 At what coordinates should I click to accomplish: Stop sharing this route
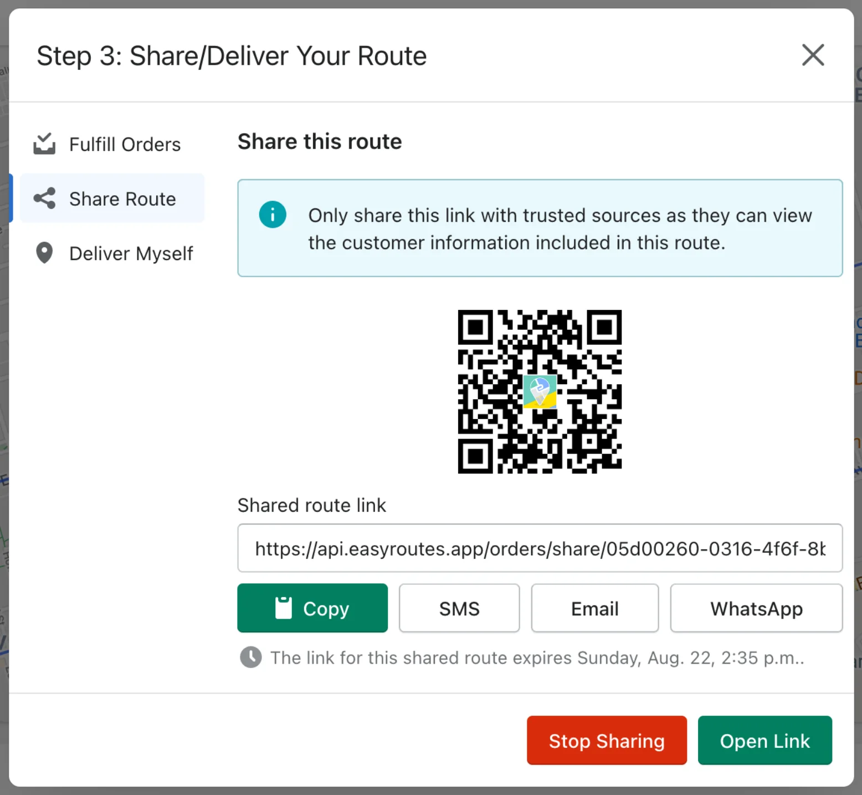pos(607,740)
